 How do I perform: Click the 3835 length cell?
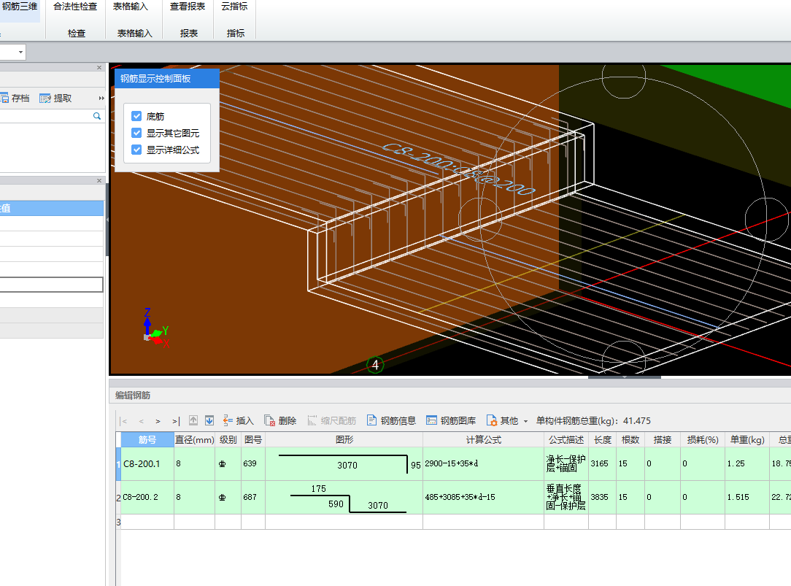(602, 497)
